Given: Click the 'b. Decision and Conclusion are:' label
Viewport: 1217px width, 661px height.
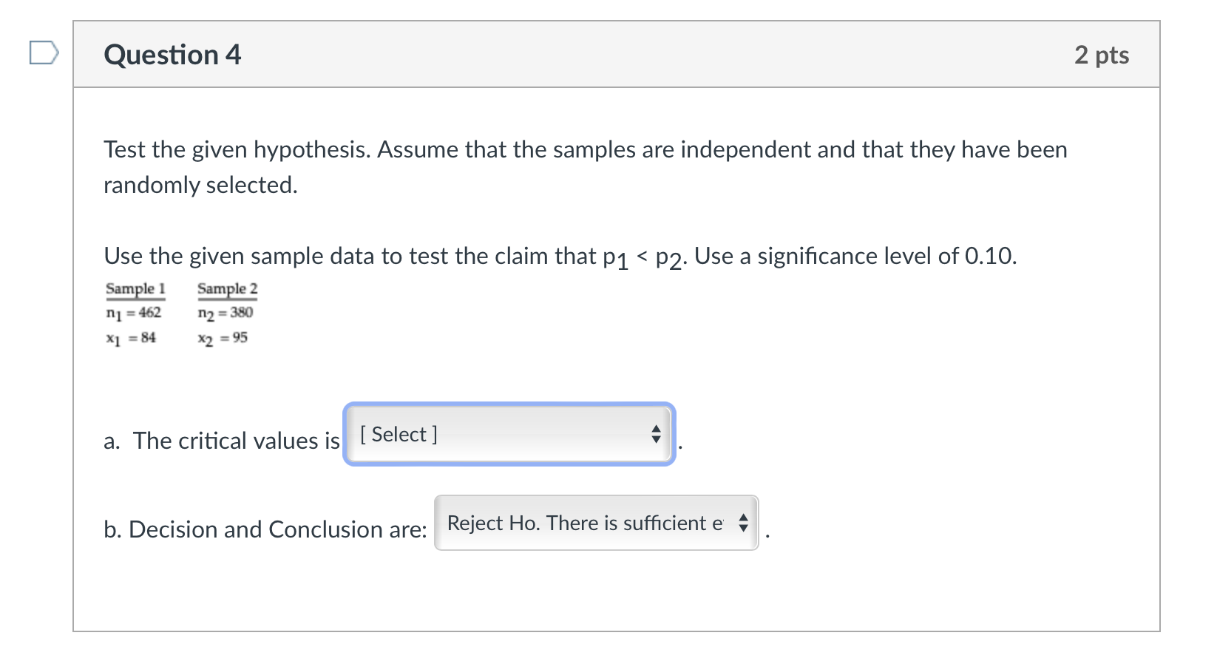Looking at the screenshot, I should pyautogui.click(x=265, y=529).
